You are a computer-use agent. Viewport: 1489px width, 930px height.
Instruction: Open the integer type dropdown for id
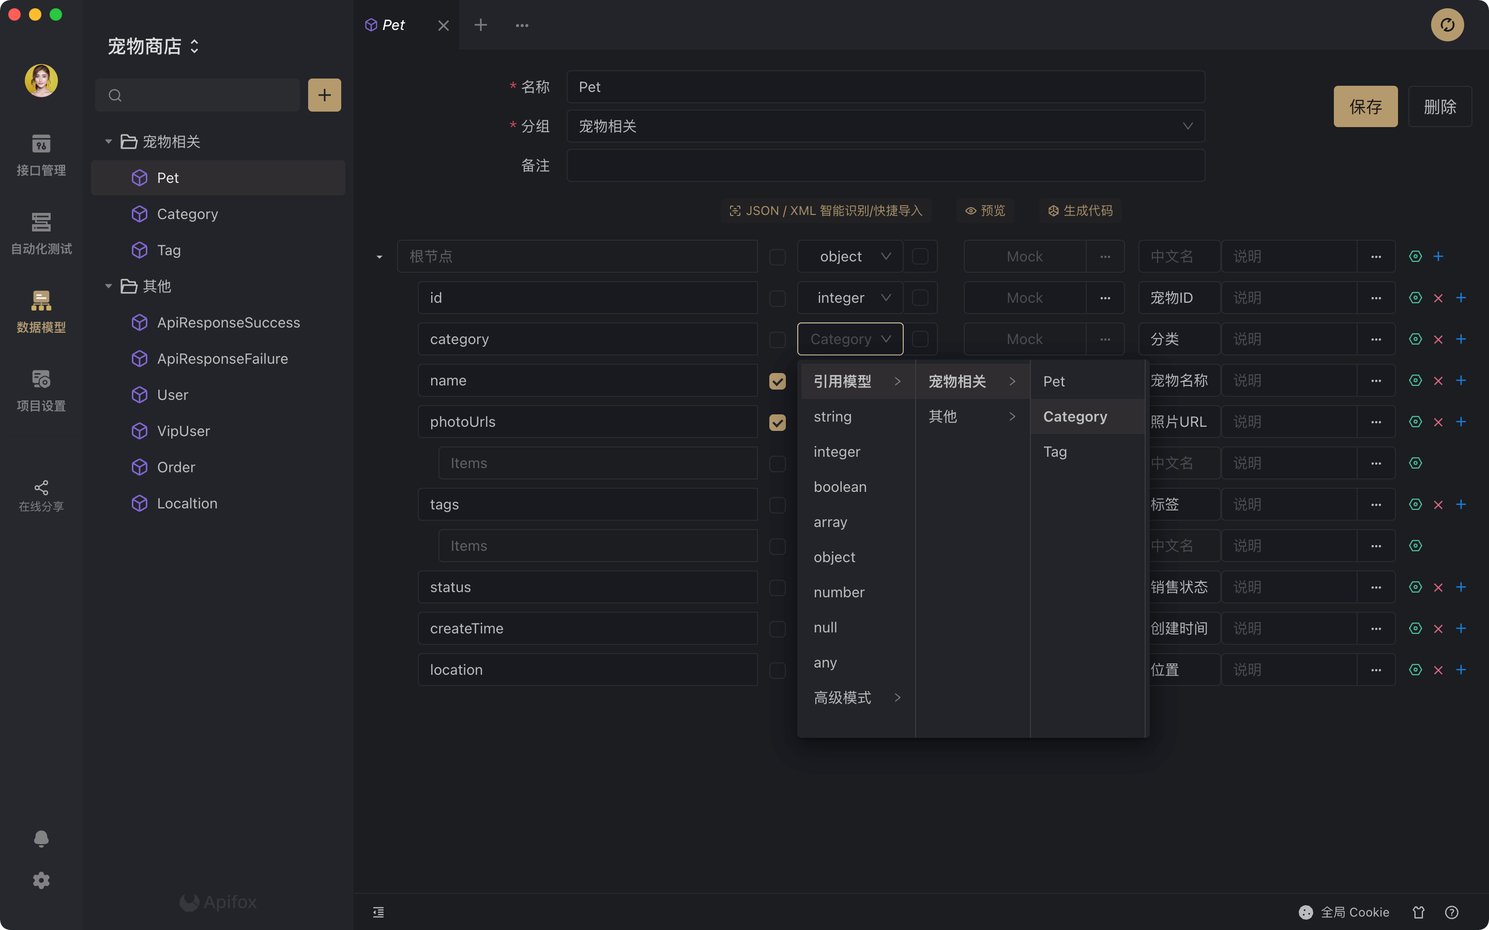pyautogui.click(x=850, y=298)
